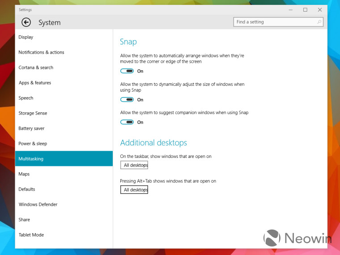
Task: Click the back arrow button
Action: tap(26, 22)
